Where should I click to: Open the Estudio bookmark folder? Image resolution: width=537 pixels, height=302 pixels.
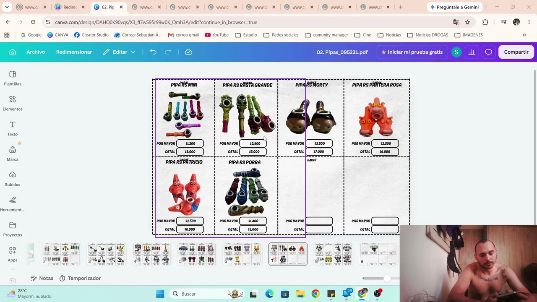246,35
